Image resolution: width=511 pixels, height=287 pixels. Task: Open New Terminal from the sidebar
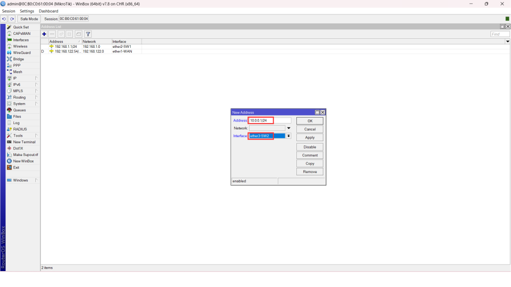pos(24,142)
